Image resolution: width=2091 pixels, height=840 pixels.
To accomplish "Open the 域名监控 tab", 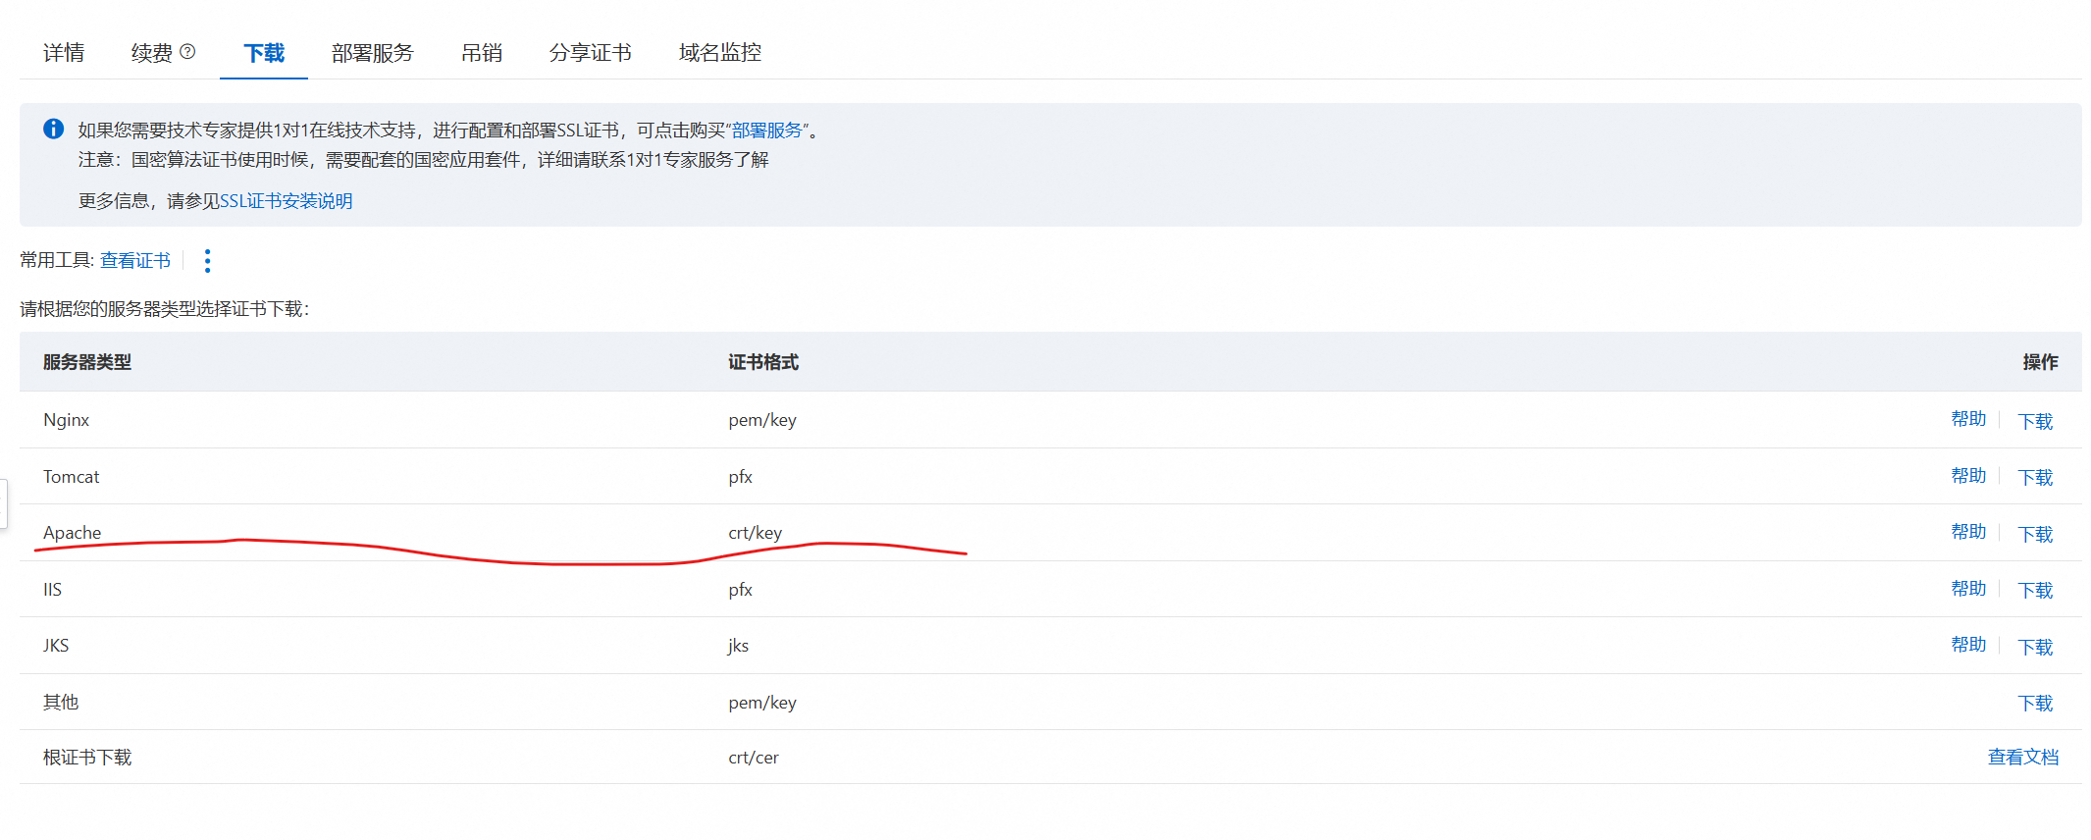I will 719,53.
